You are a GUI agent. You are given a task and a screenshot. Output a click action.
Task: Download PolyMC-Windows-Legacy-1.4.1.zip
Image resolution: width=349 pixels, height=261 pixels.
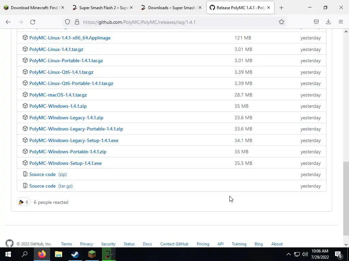(66, 118)
